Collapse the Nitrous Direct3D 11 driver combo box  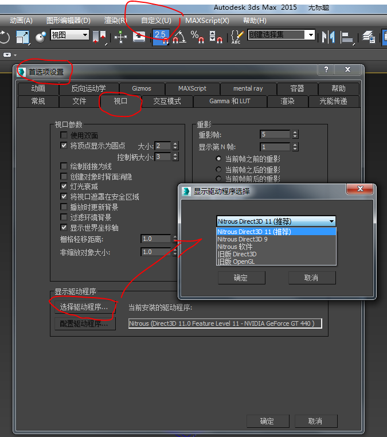276,221
